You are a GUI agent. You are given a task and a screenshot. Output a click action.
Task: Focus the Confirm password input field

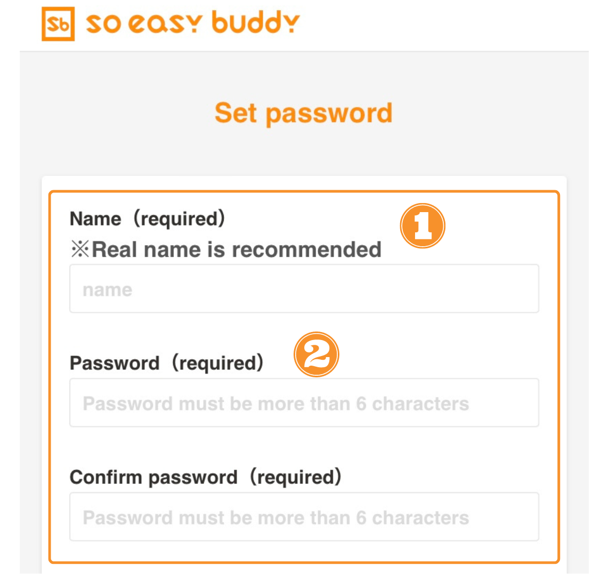click(x=304, y=517)
